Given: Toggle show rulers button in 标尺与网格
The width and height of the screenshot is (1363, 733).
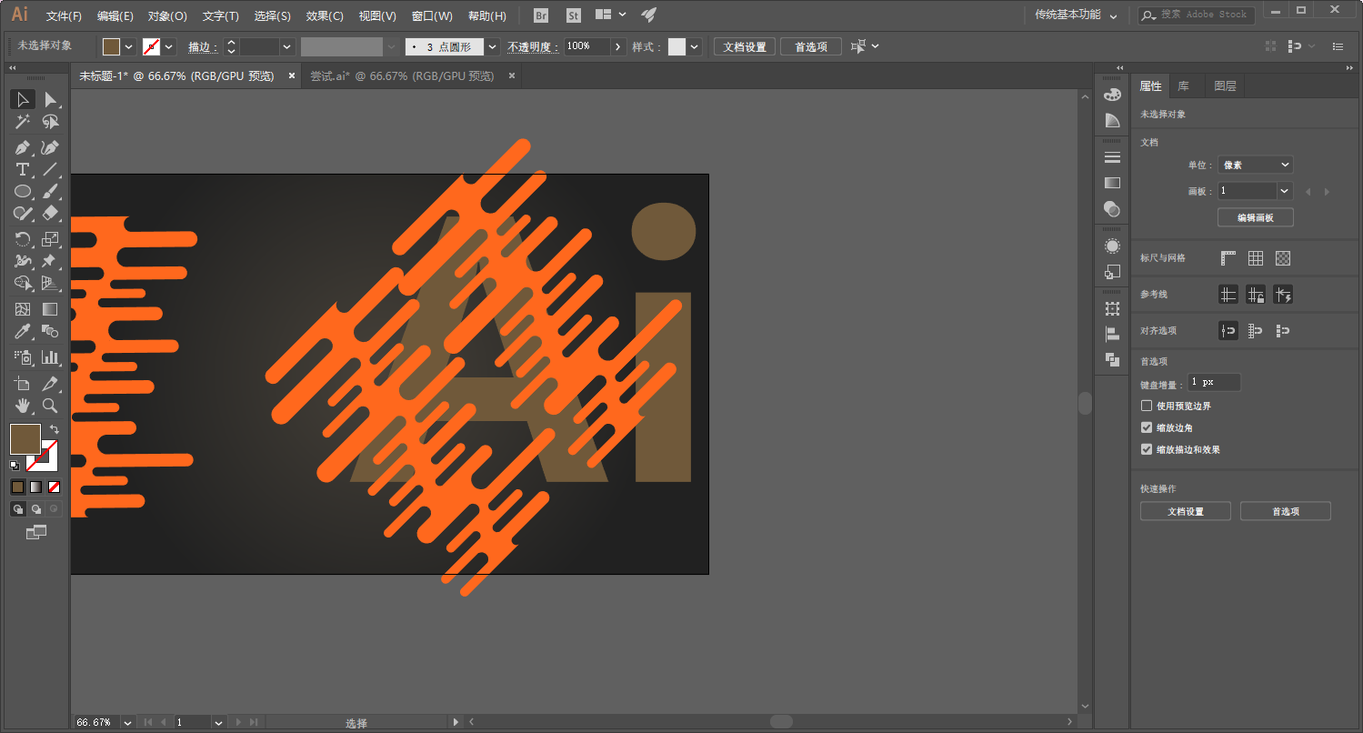Looking at the screenshot, I should [x=1228, y=258].
